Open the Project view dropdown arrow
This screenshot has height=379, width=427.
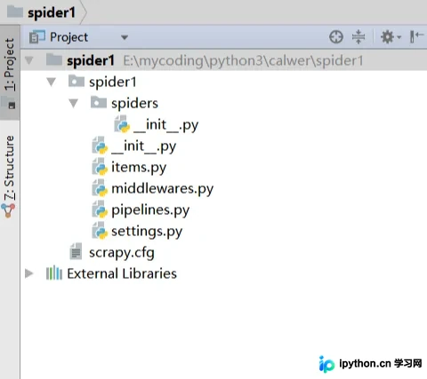[x=125, y=37]
